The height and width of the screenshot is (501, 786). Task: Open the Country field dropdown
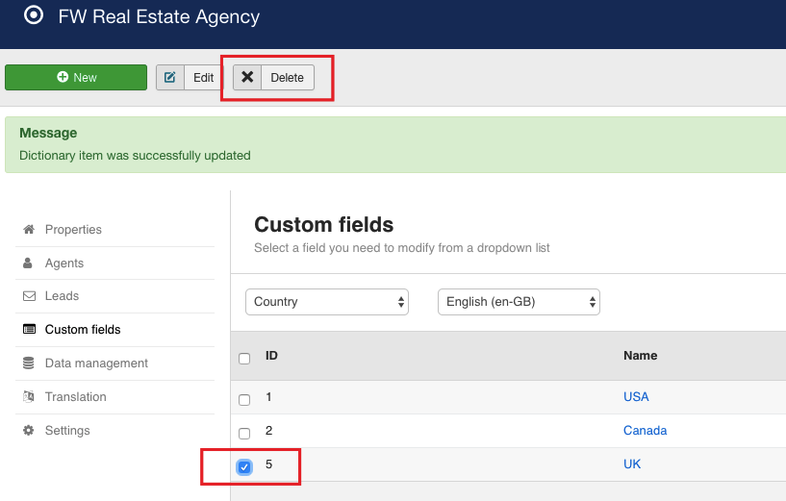pos(327,302)
